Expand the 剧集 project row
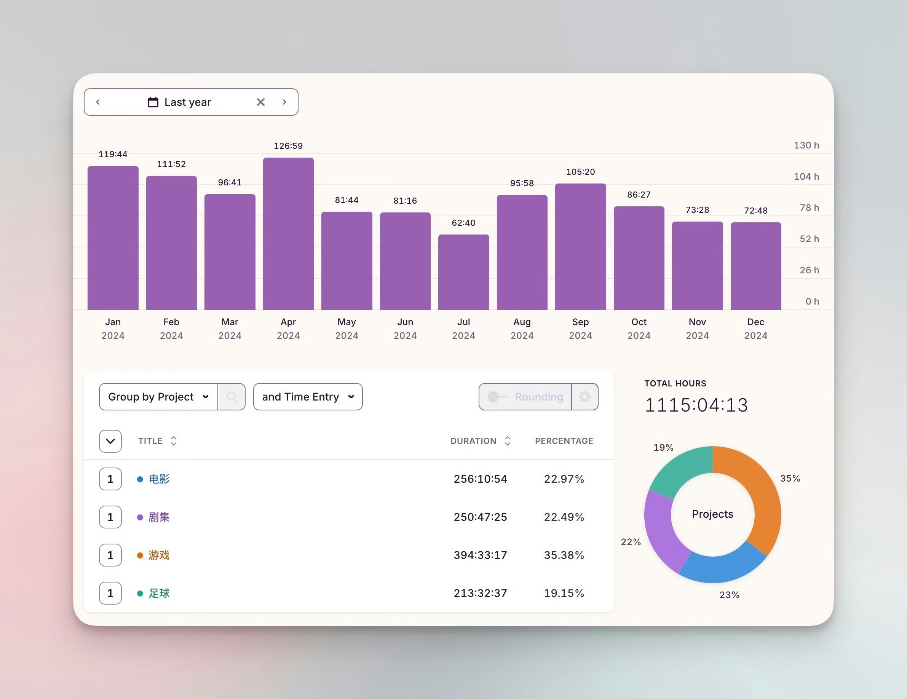The image size is (907, 699). click(x=110, y=517)
